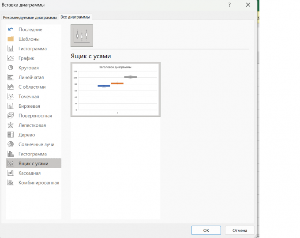The height and width of the screenshot is (238, 300).
Task: Select the С областями area chart icon
Action: (x=11, y=87)
